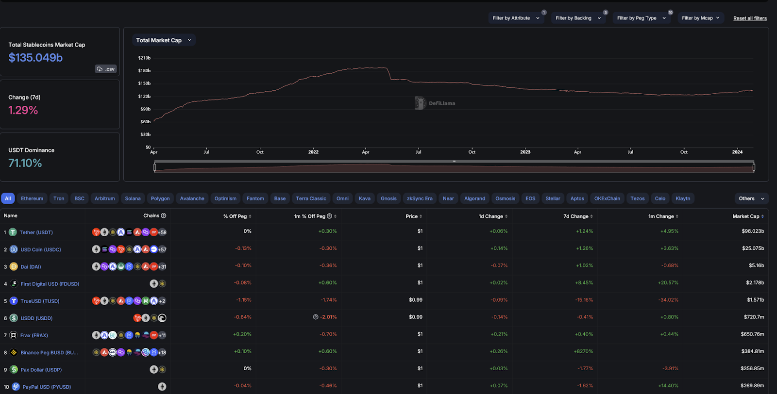Click the $135.049b total market cap value

[35, 58]
